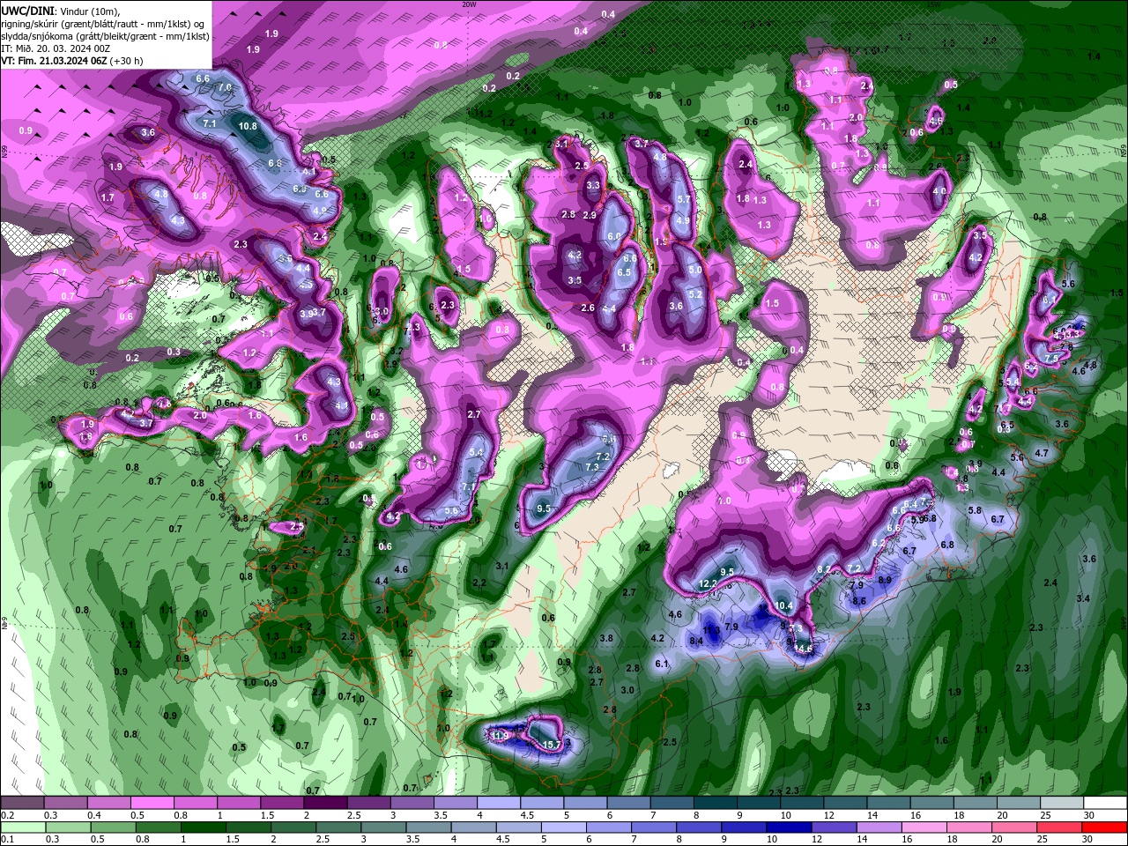This screenshot has height=846, width=1128.
Task: Click the 'VT: Fim. 21.03.2024 06Z' valid time
Action: [54, 61]
